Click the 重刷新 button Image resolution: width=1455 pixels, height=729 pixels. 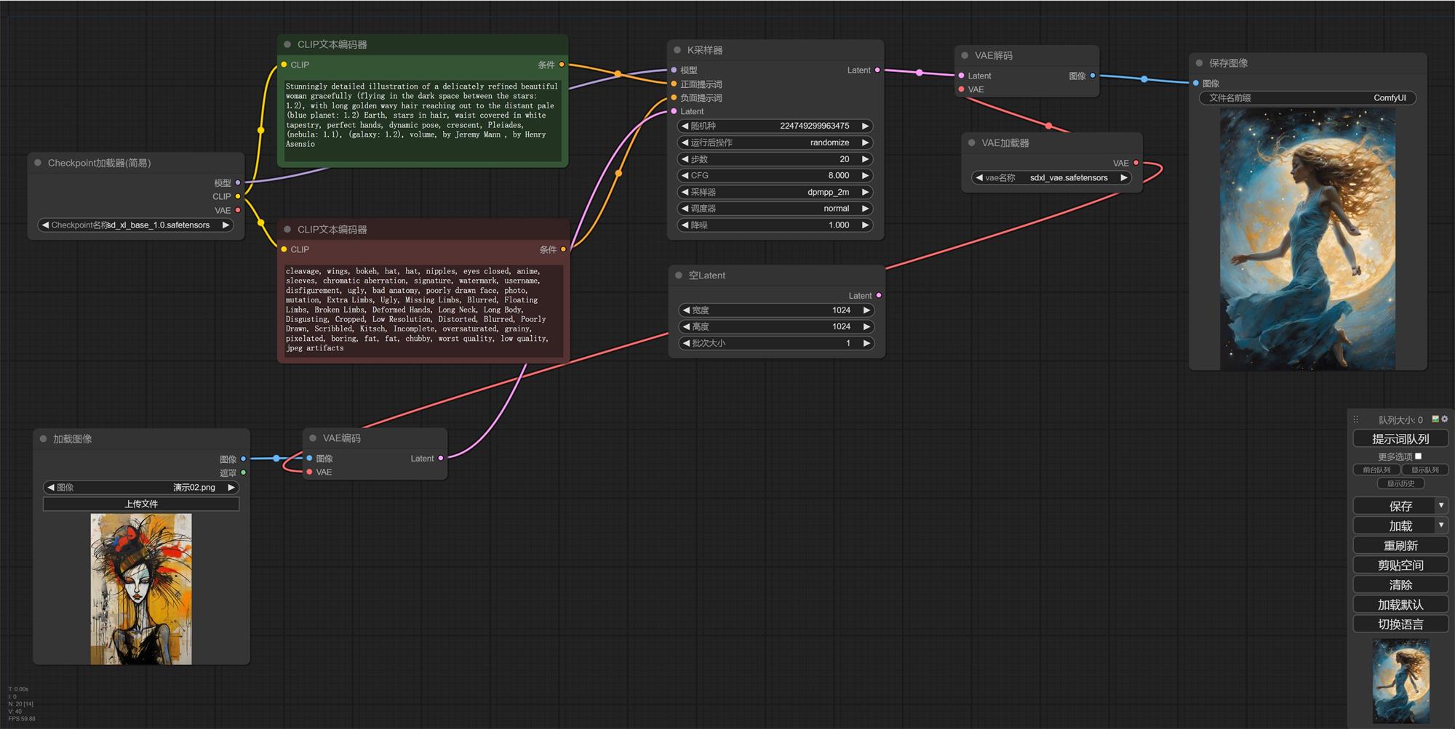click(x=1400, y=545)
